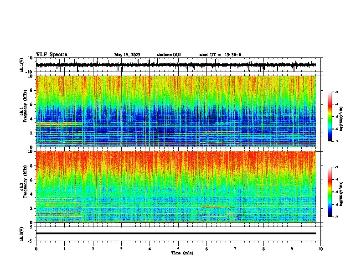Click time axis tick label '0'
Image resolution: width=361 pixels, height=279 pixels.
36,249
